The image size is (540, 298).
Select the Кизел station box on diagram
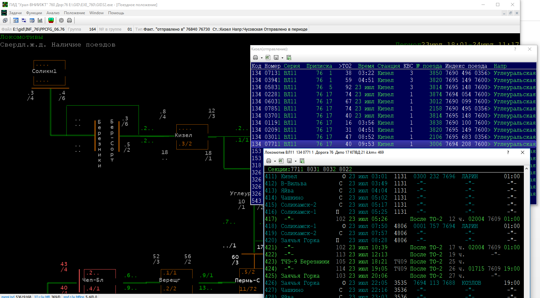coord(192,136)
